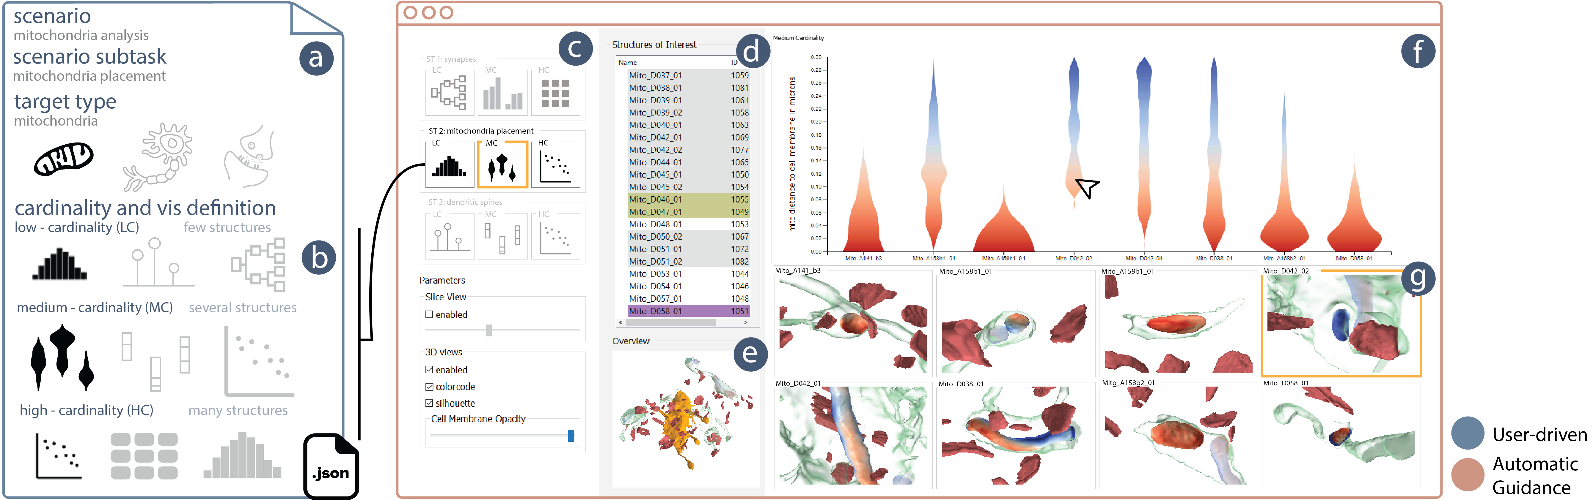The image size is (1593, 500).
Task: Enable the Slice View
Action: [x=428, y=314]
